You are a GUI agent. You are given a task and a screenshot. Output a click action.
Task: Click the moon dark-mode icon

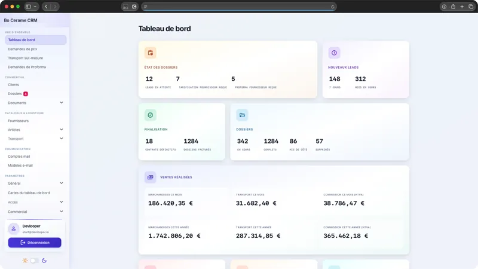point(44,261)
